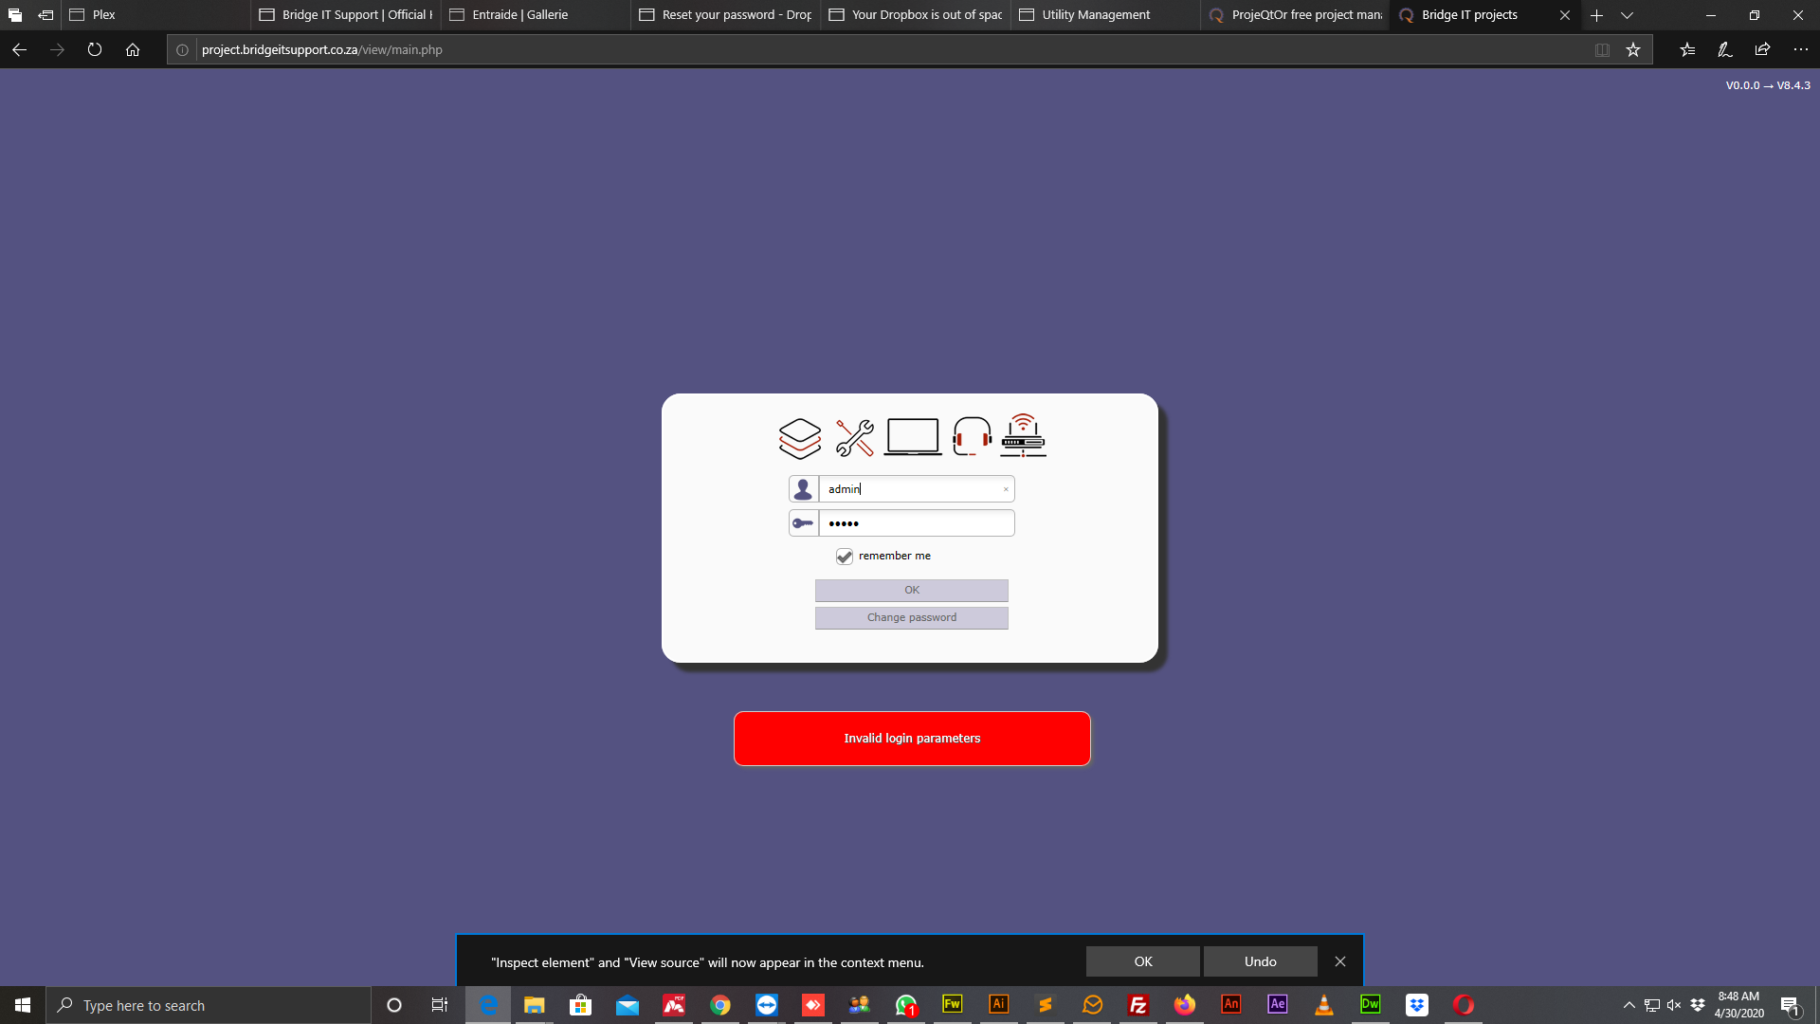Switch to the Plex tab
1820x1024 pixels.
(104, 15)
